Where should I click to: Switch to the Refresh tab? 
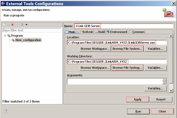pos(86,32)
